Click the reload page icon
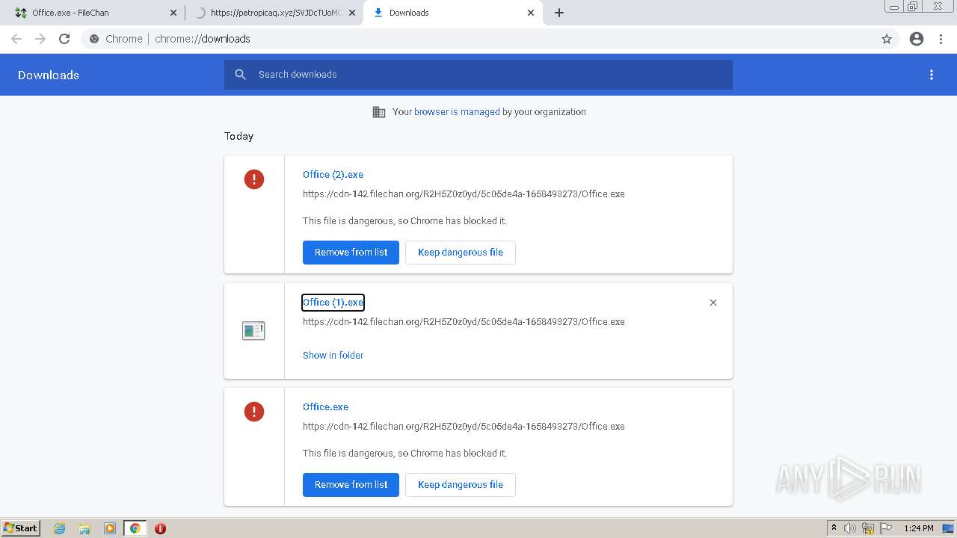This screenshot has width=957, height=538. [x=64, y=39]
